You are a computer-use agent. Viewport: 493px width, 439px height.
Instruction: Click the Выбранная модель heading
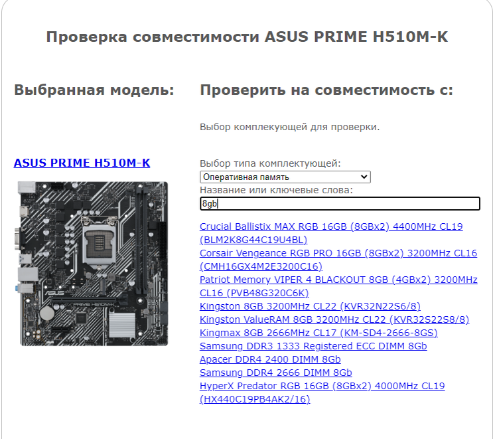[94, 90]
